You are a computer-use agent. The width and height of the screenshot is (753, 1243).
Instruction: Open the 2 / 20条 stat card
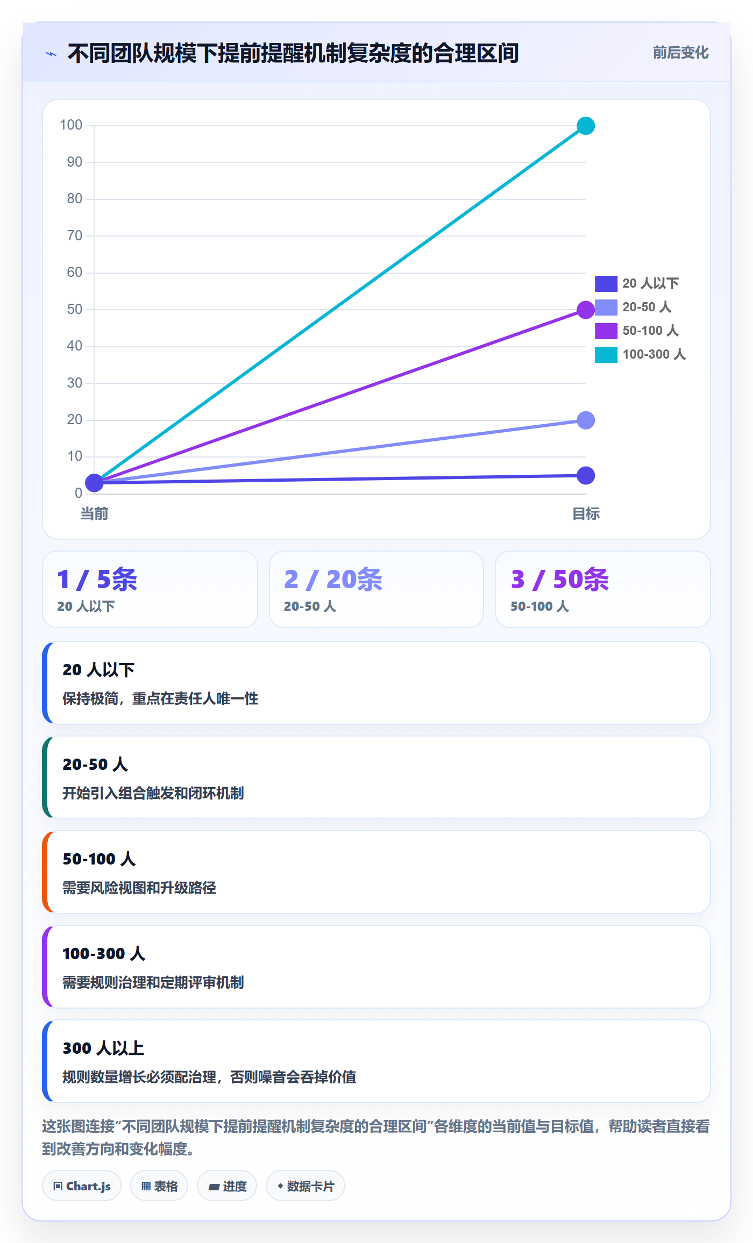click(376, 589)
